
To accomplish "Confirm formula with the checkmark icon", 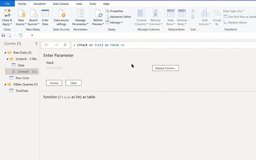I will 57,45.
